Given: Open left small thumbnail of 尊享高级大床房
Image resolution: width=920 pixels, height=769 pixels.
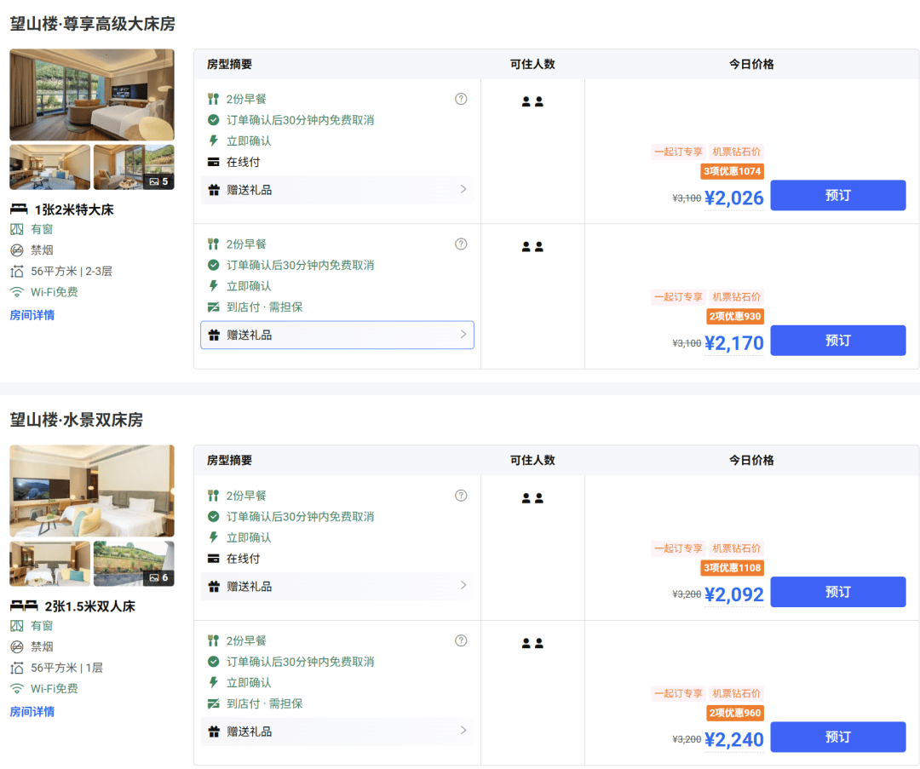Looking at the screenshot, I should [50, 167].
